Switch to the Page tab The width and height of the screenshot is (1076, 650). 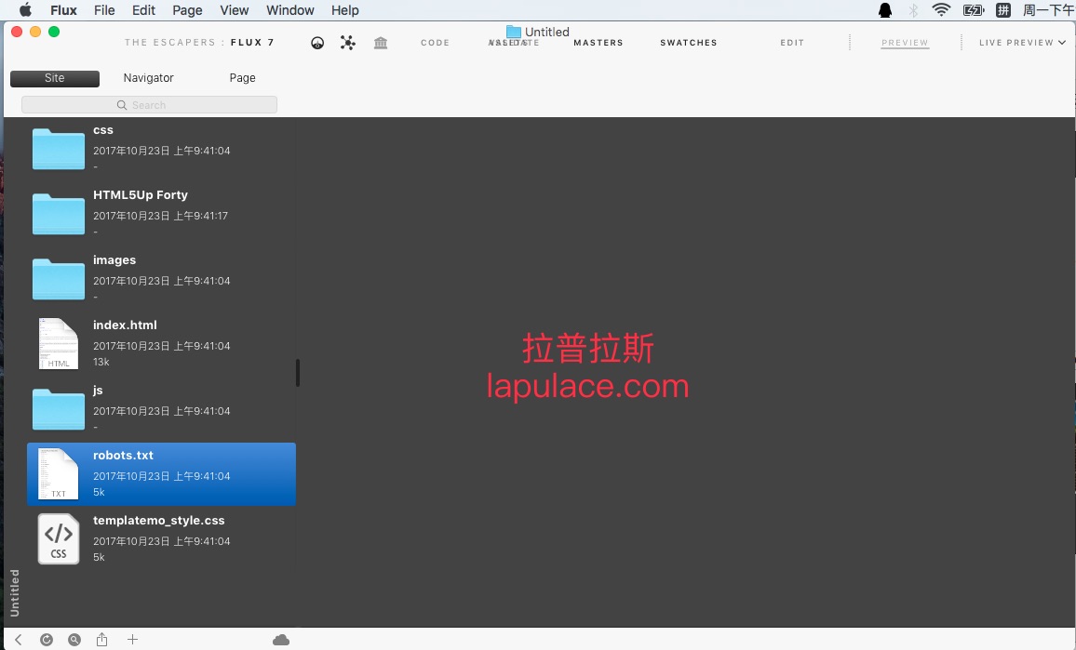click(x=242, y=78)
